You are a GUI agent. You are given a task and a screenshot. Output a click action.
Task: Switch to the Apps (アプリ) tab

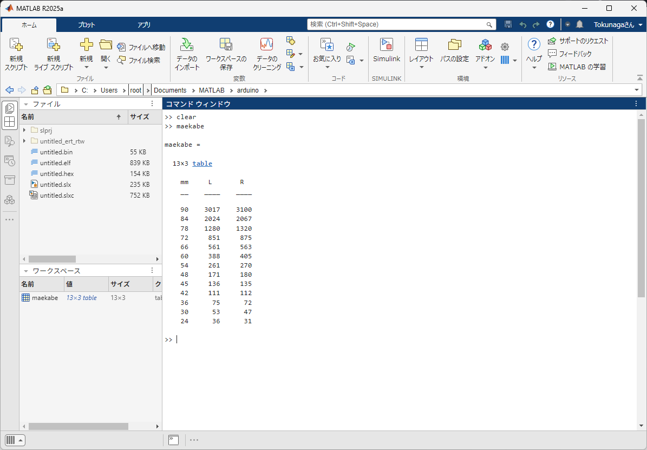[x=144, y=25]
